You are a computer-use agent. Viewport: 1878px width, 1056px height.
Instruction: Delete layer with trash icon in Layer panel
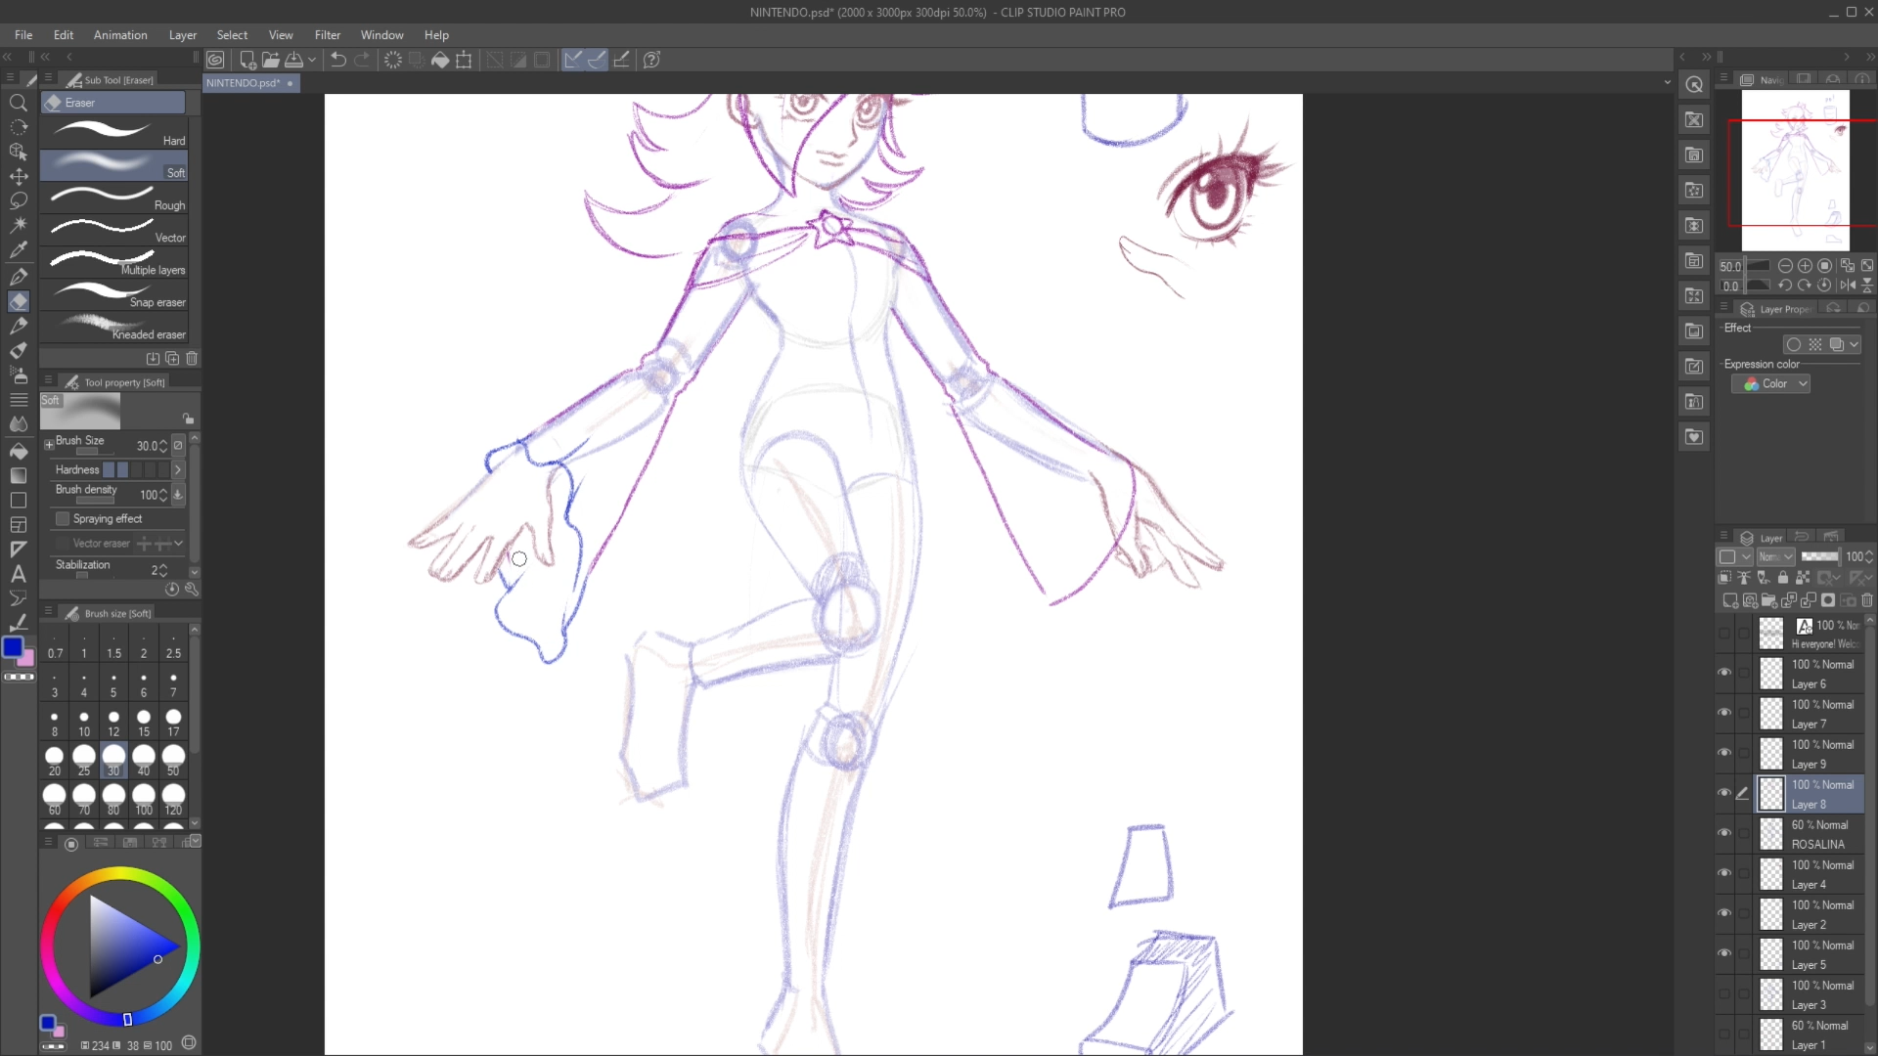[1866, 600]
